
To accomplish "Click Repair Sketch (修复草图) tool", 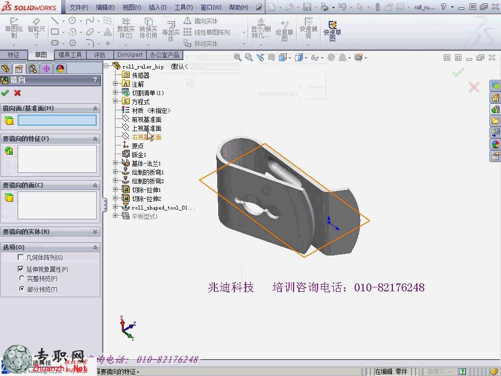I will 284,31.
